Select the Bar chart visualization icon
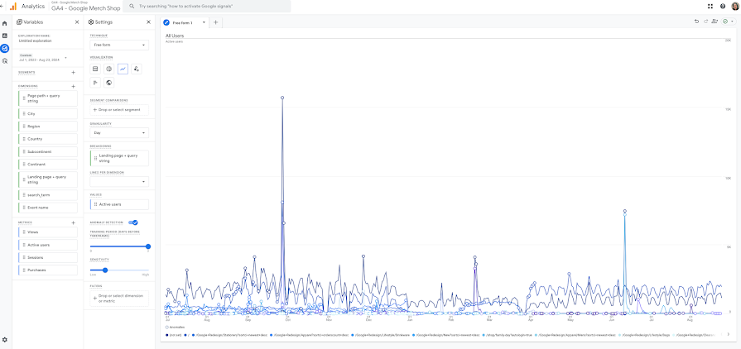The height and width of the screenshot is (349, 741). pyautogui.click(x=95, y=83)
